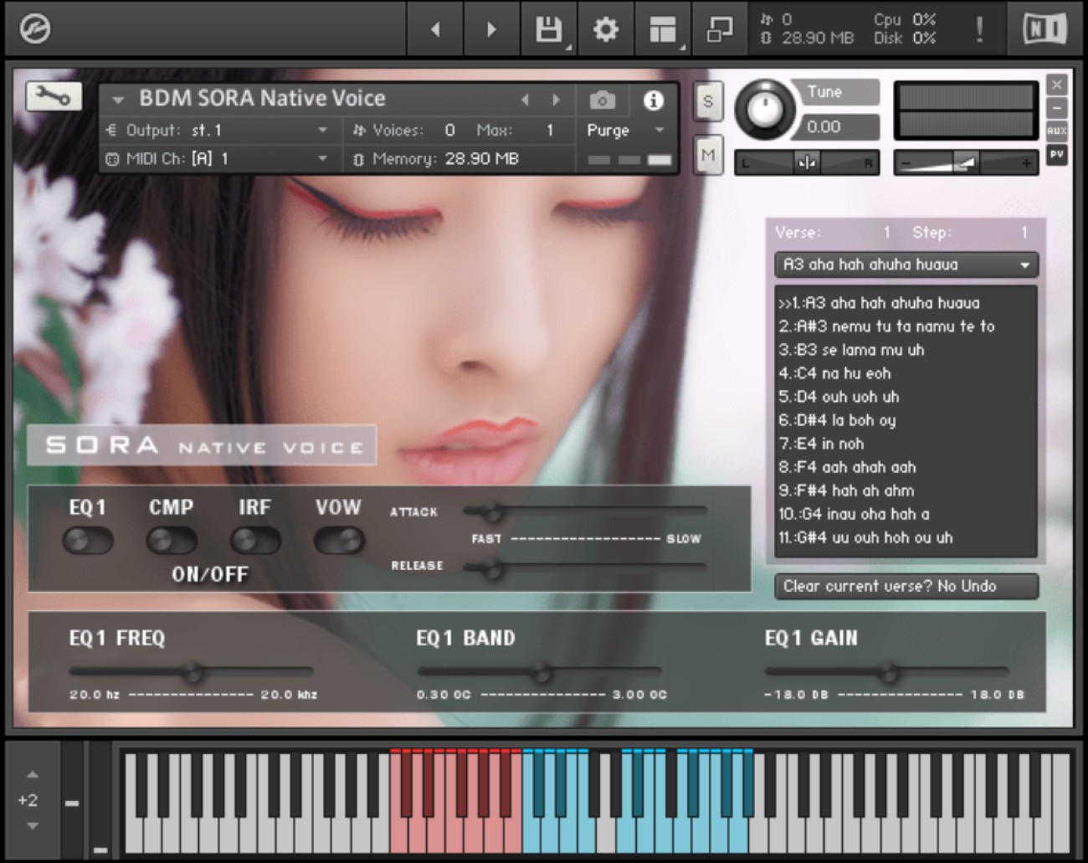Click the Verse number value
1088x863 pixels.
pyautogui.click(x=886, y=233)
